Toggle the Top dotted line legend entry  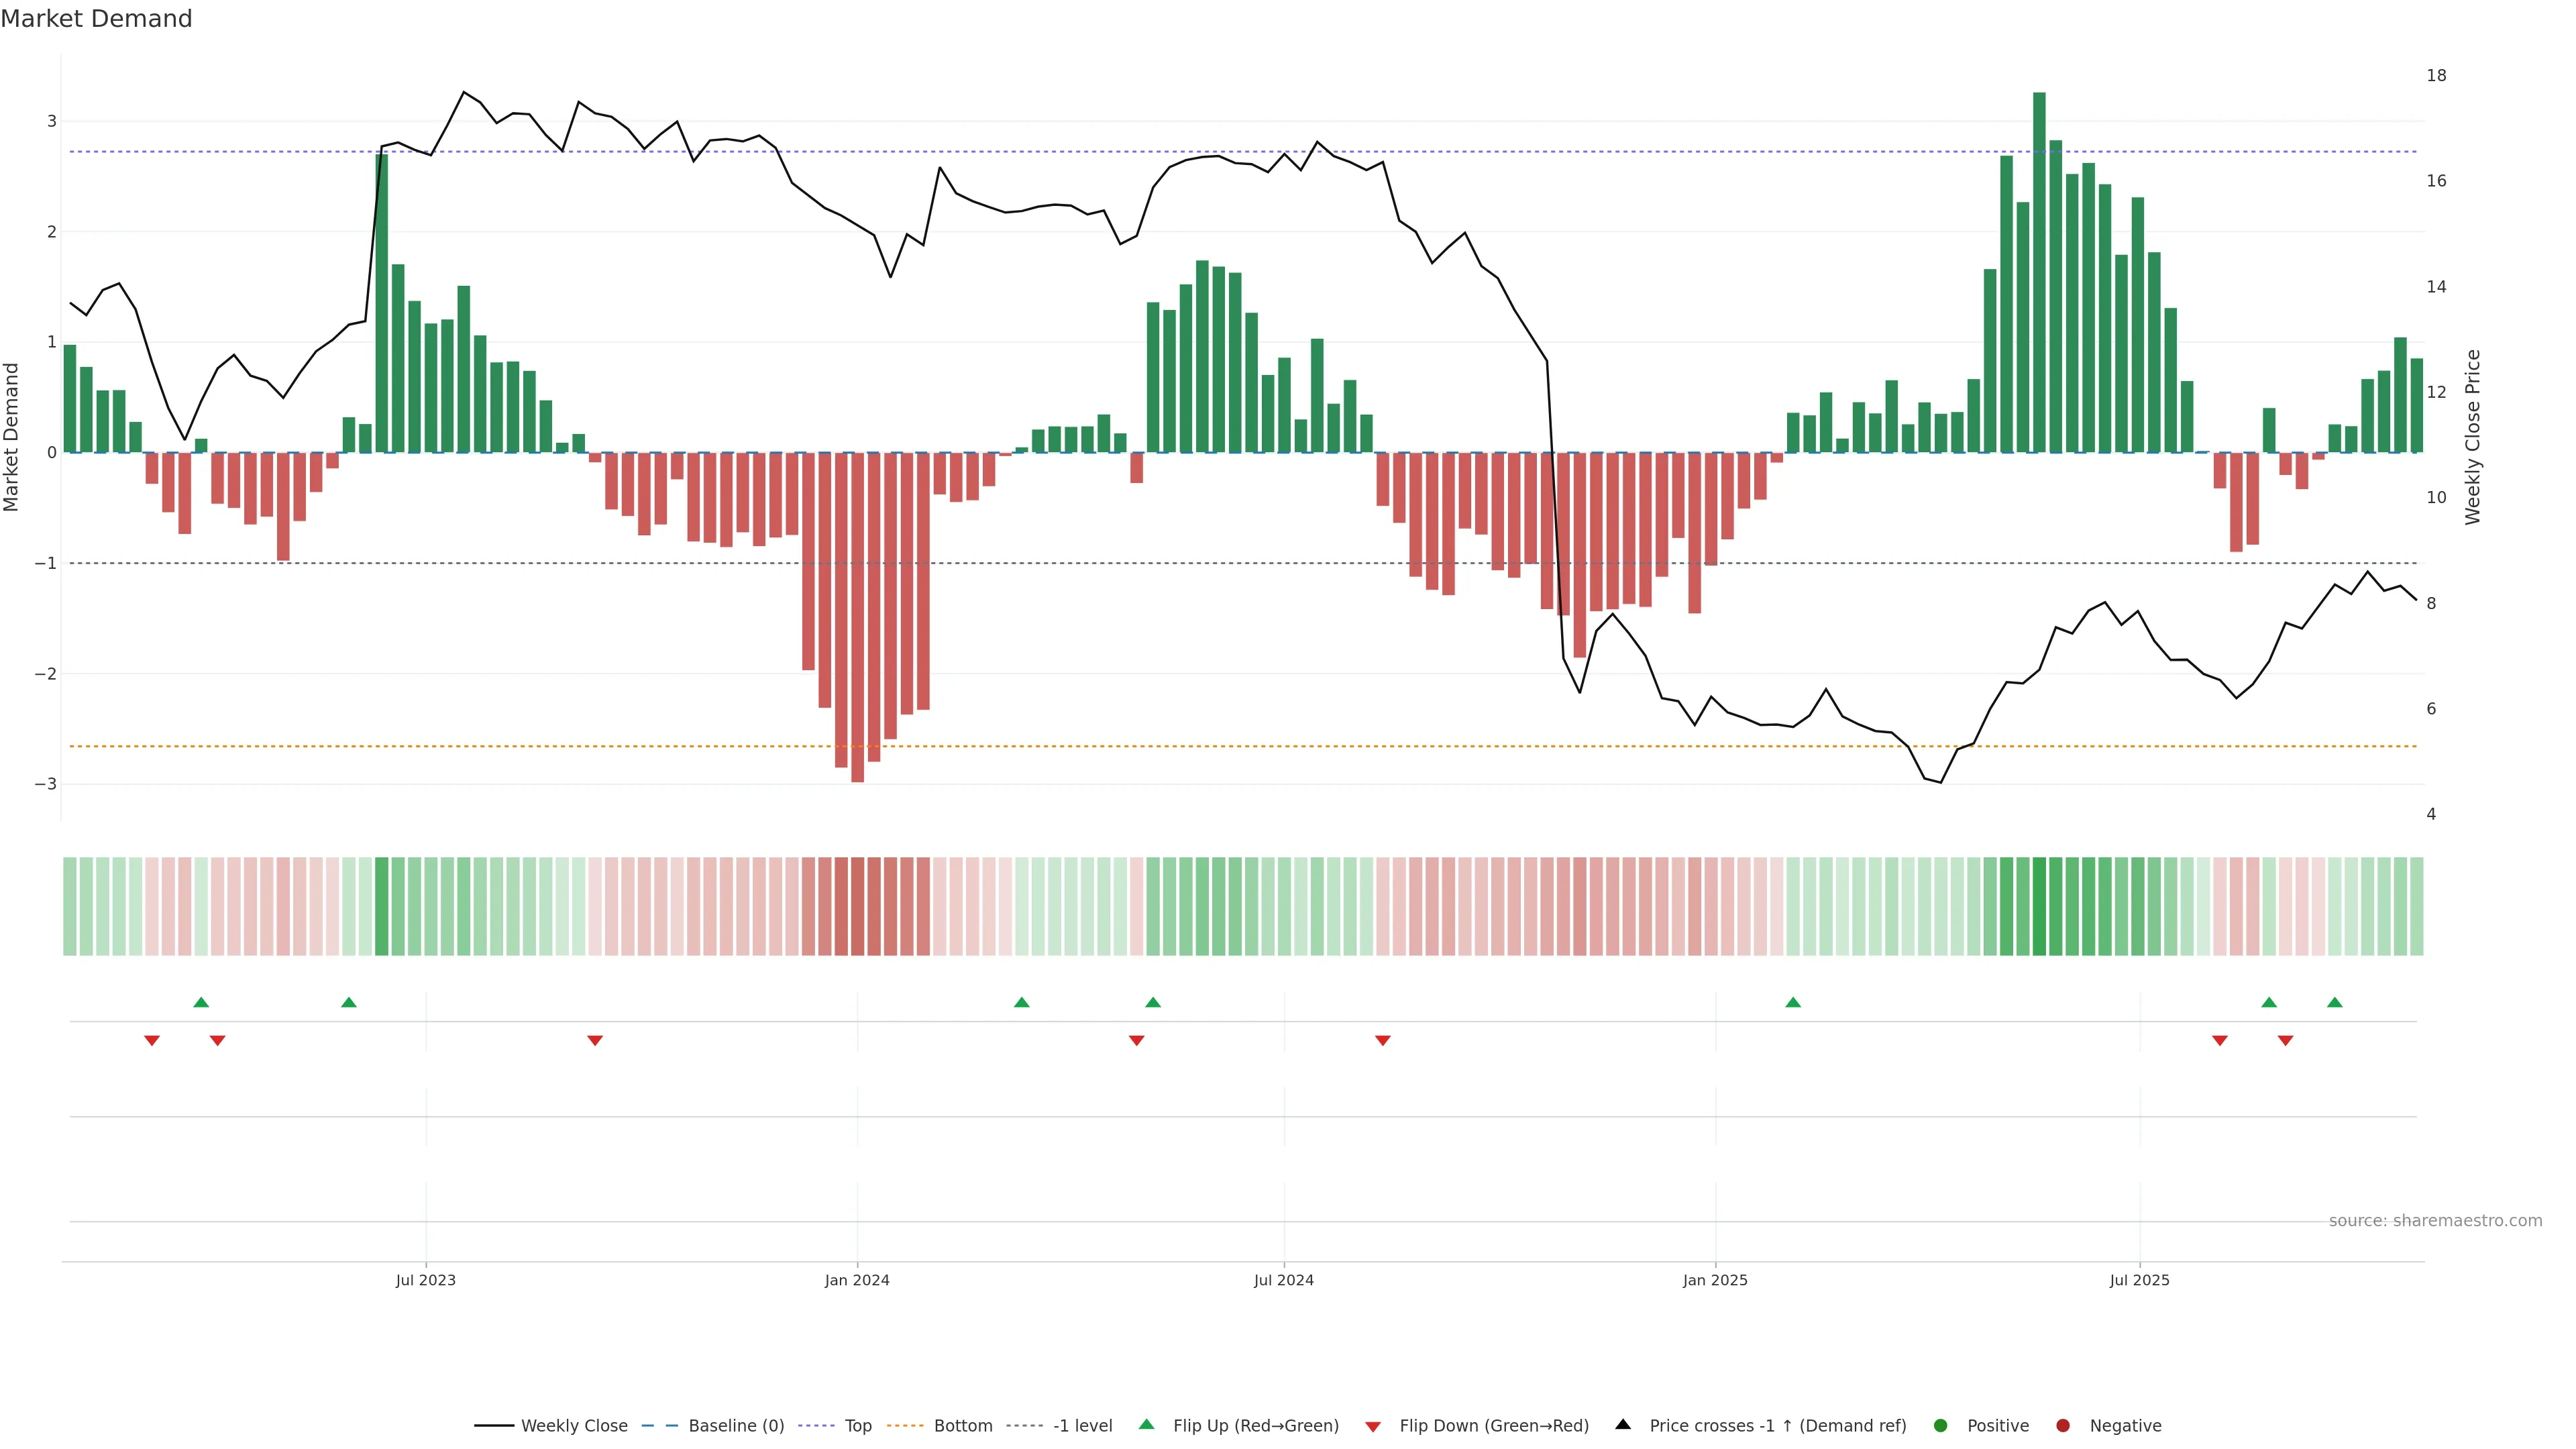pyautogui.click(x=857, y=1426)
